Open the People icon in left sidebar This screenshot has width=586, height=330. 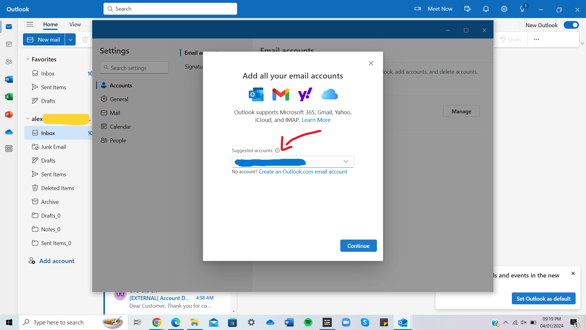9,62
